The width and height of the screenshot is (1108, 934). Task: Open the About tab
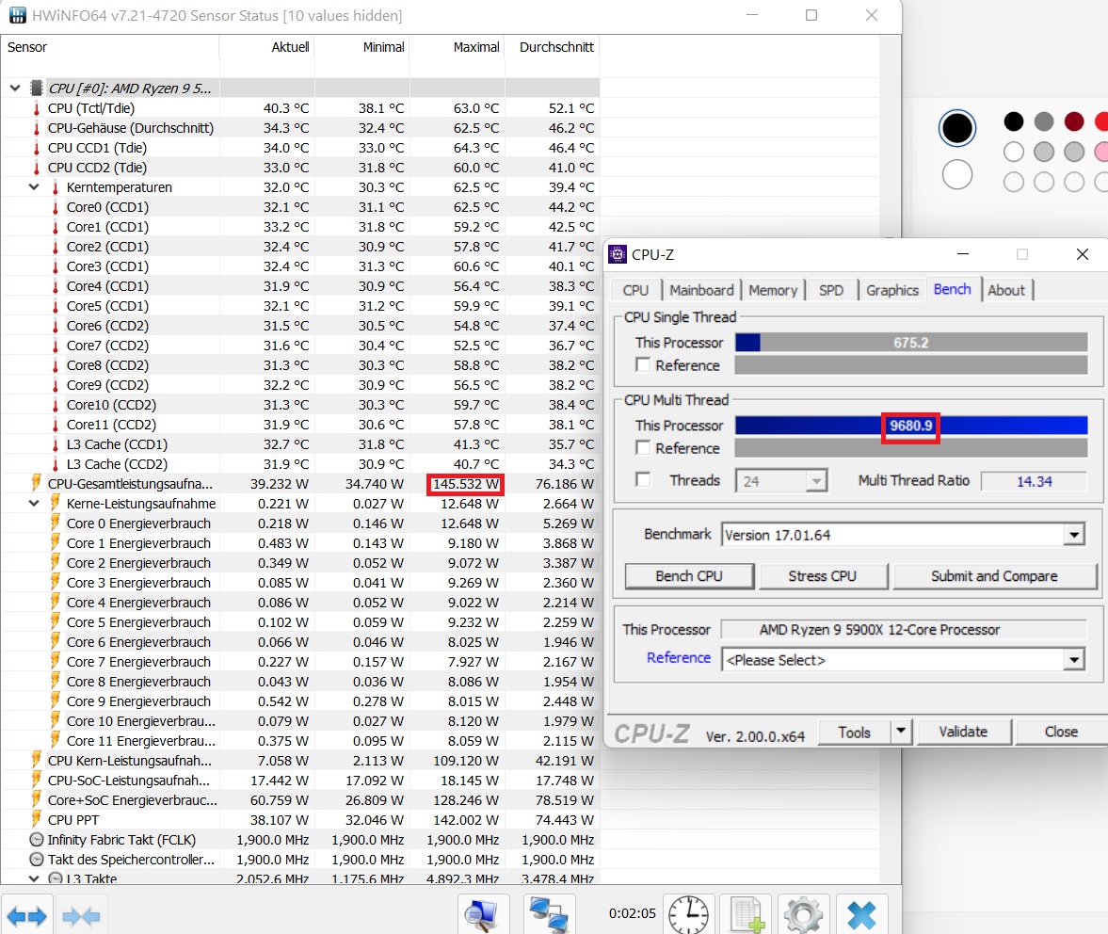click(x=1006, y=290)
